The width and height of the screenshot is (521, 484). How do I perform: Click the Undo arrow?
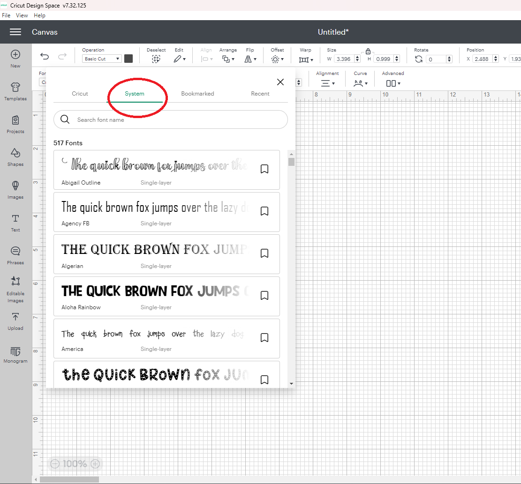pyautogui.click(x=45, y=56)
